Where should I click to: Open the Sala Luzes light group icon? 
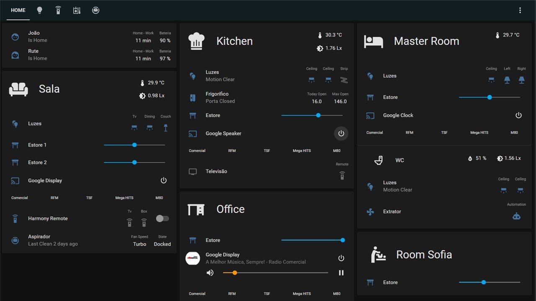click(15, 124)
